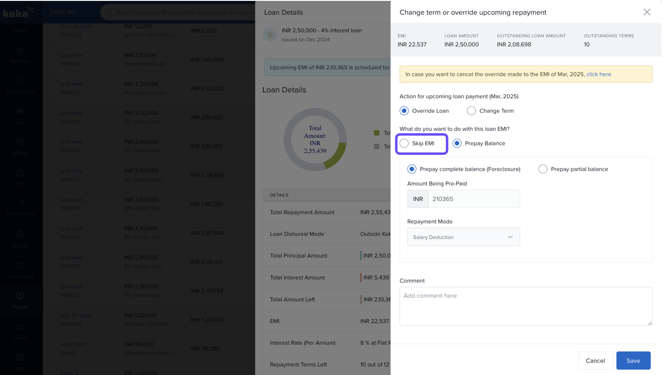Click the Keka logo
Screen dimensions: 670x375
[x=18, y=12]
